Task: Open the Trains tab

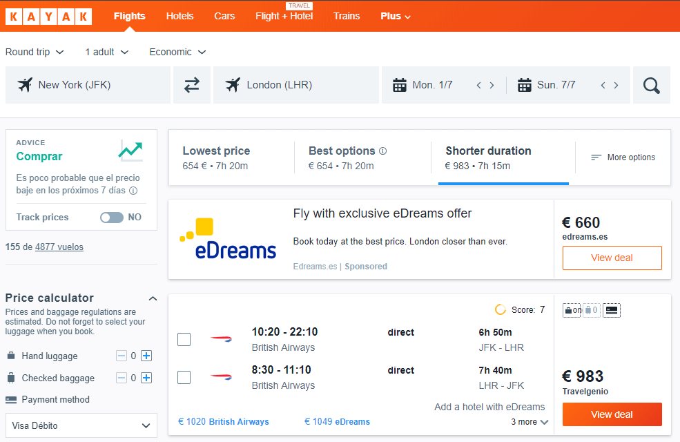Action: (347, 17)
